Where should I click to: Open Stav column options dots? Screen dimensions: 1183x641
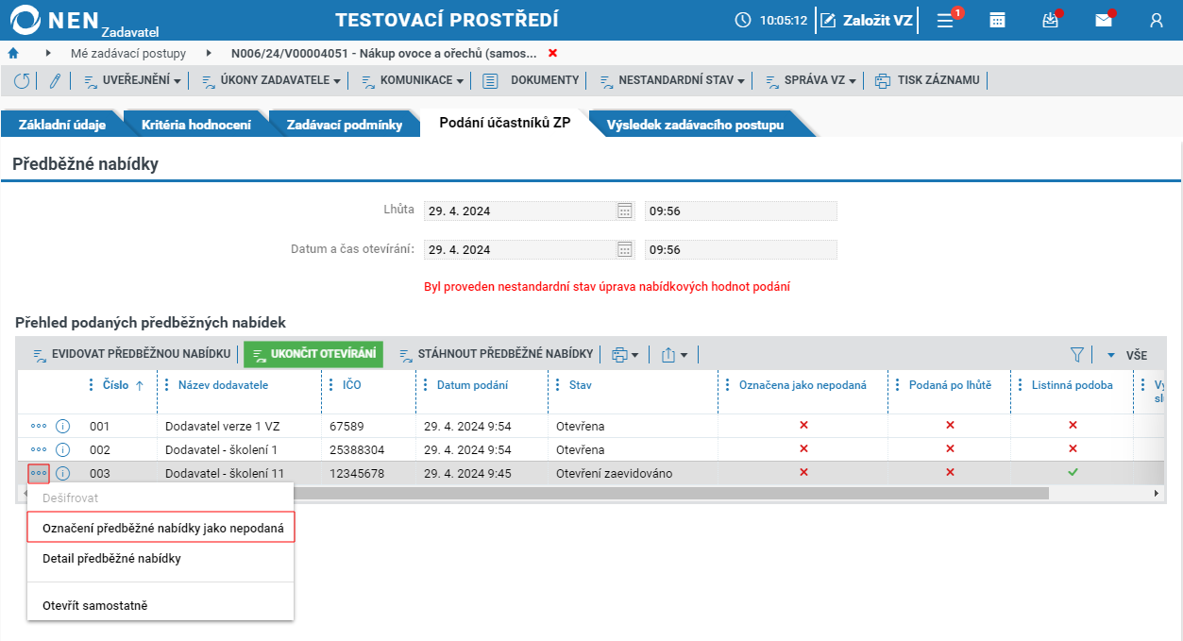558,385
